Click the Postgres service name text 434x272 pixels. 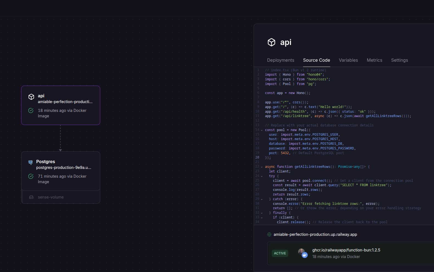point(46,161)
